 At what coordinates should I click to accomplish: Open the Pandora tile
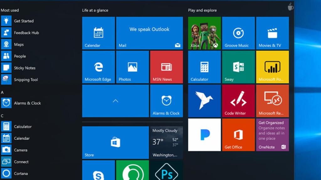coord(204,135)
